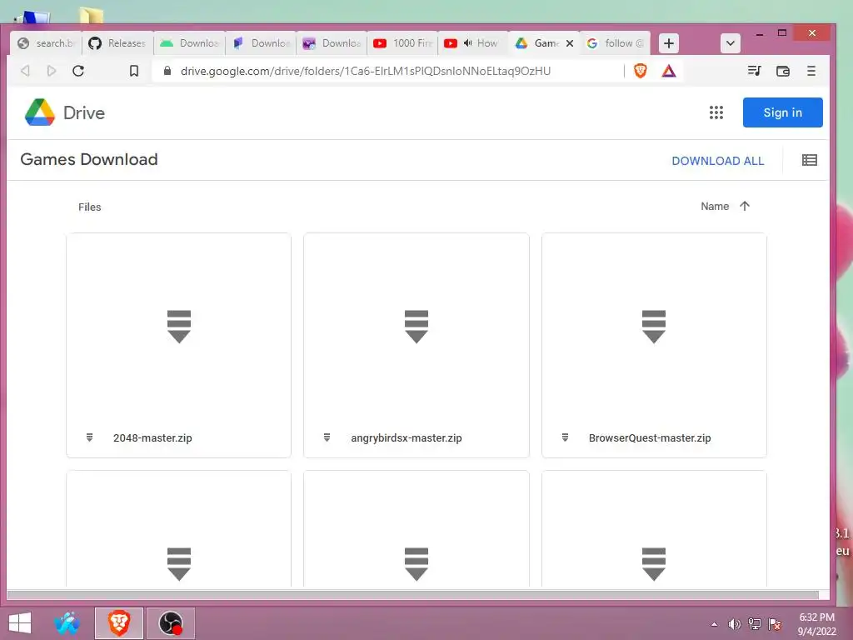Switch to the GitHub Releases tab
The width and height of the screenshot is (853, 640).
117,43
